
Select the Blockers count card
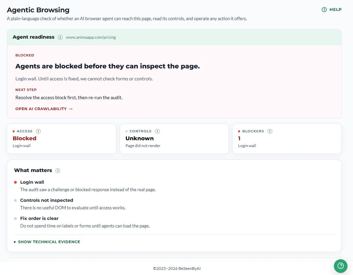287,139
